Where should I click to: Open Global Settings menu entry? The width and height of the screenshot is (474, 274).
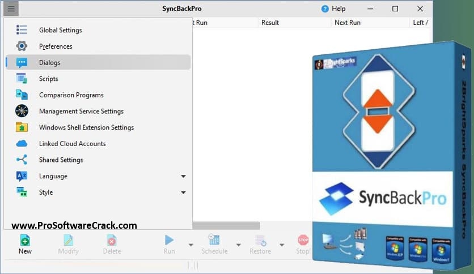tap(98, 30)
